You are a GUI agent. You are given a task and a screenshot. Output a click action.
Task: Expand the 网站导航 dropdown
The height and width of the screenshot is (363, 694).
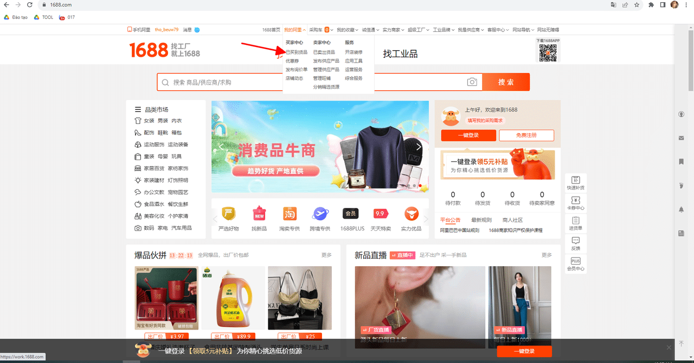click(x=523, y=30)
